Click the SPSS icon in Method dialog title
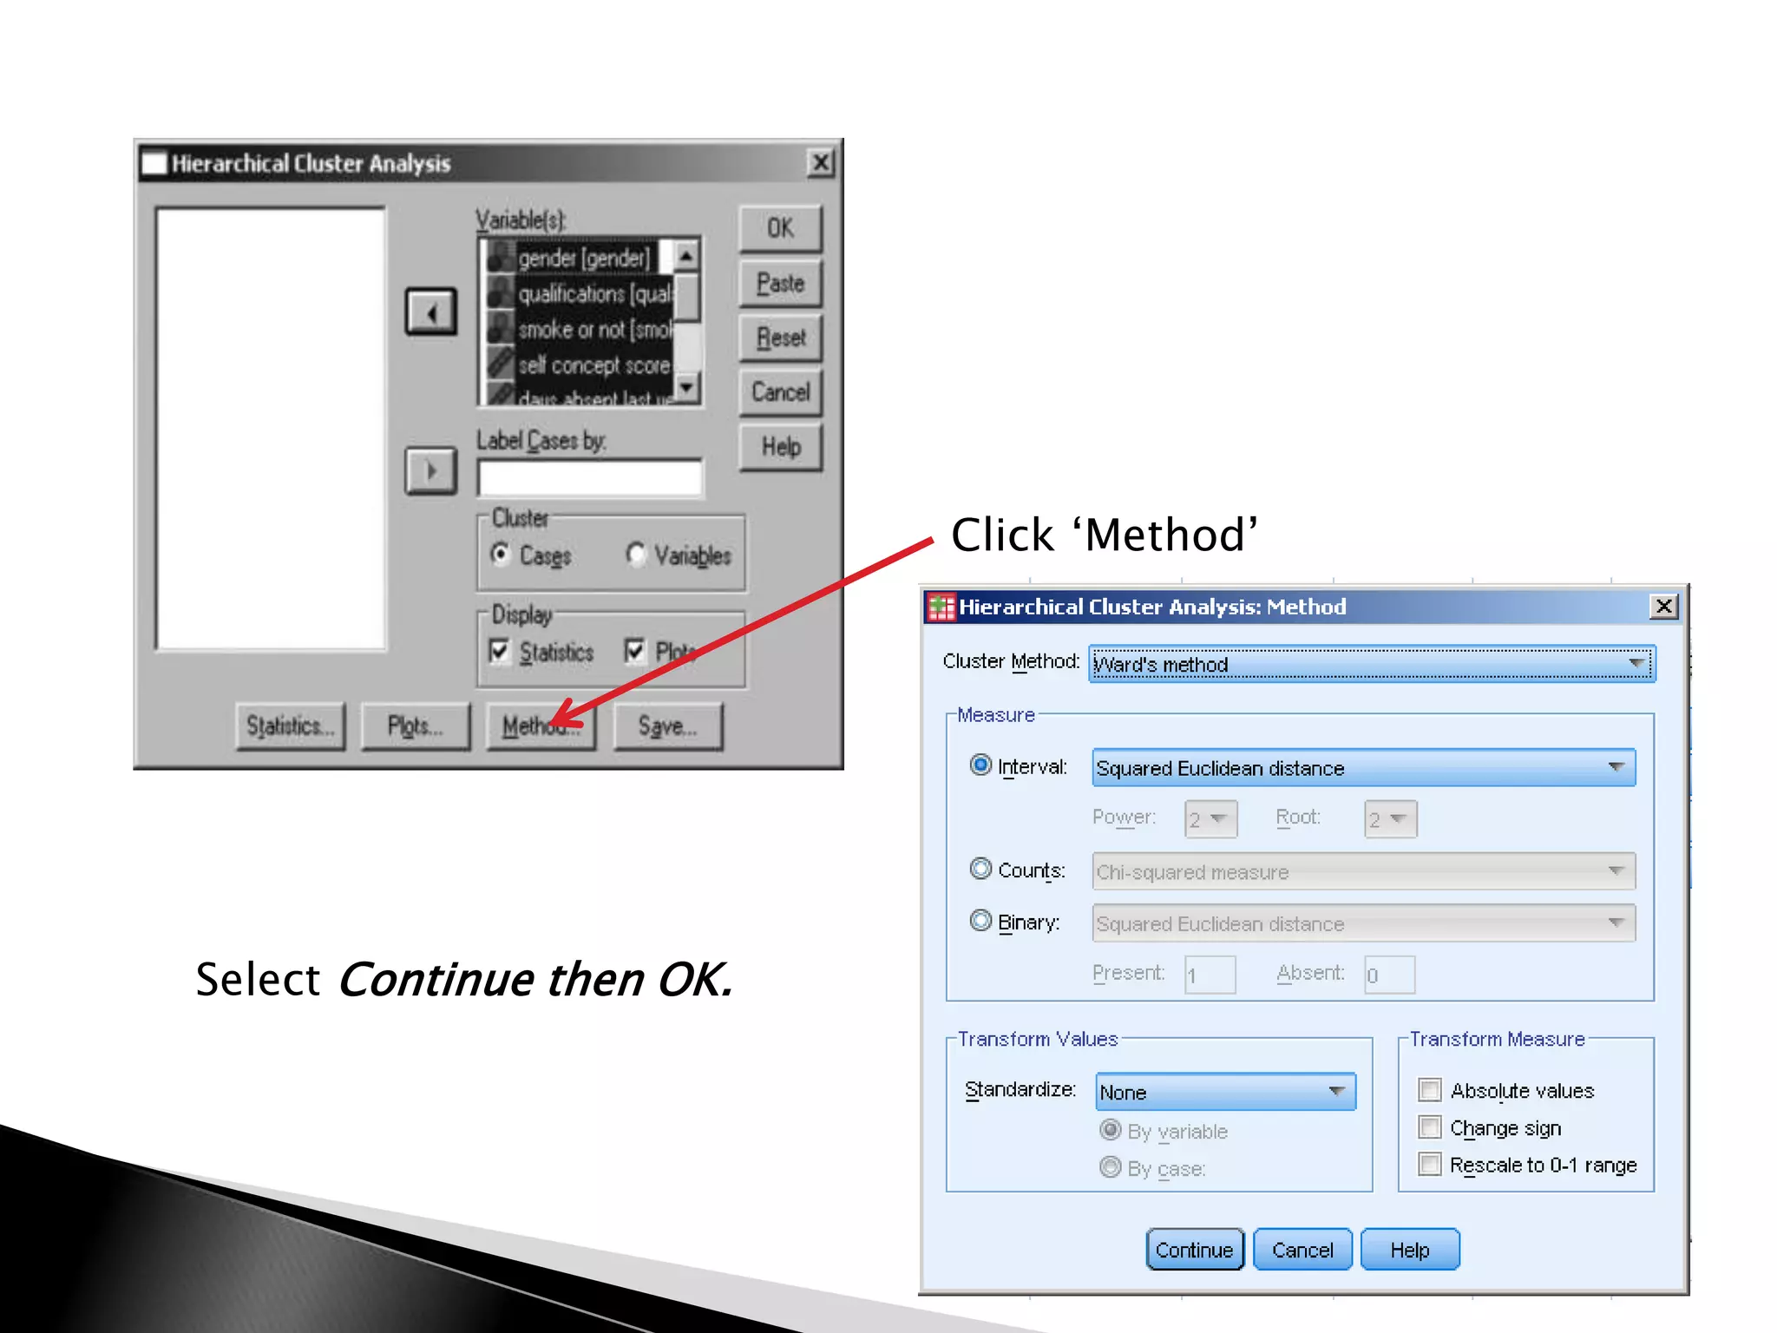The height and width of the screenshot is (1333, 1777). (941, 607)
